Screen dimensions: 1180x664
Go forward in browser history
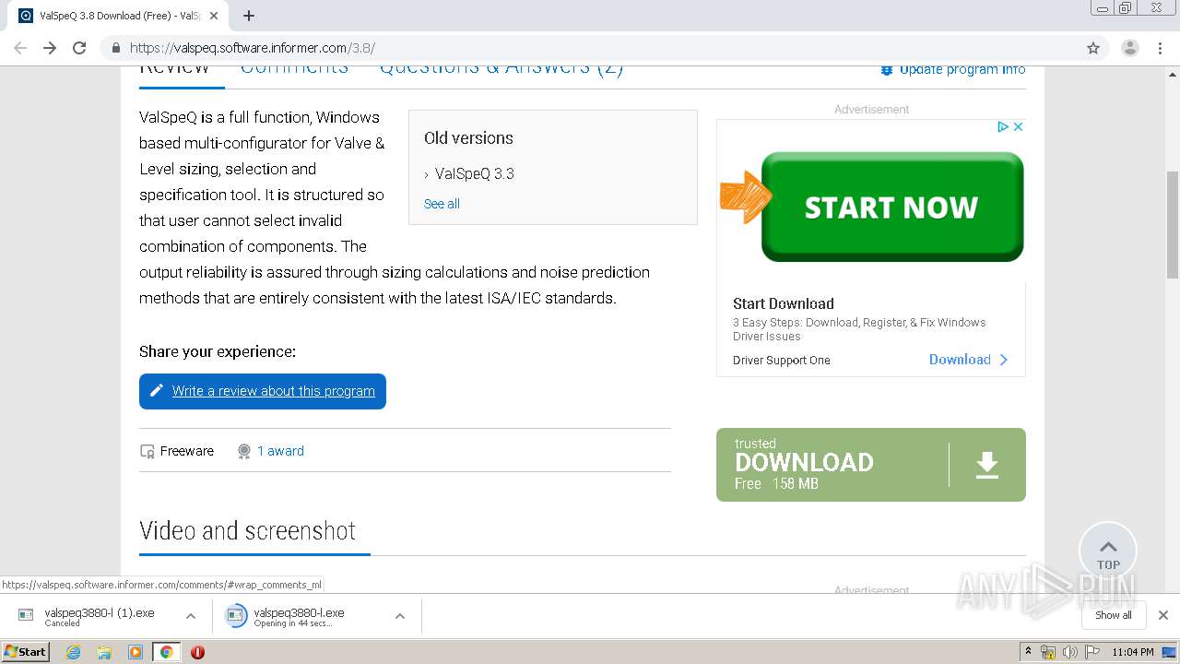[50, 48]
